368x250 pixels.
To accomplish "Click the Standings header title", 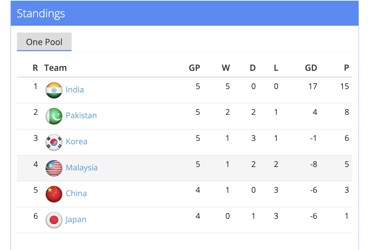I will coord(41,14).
